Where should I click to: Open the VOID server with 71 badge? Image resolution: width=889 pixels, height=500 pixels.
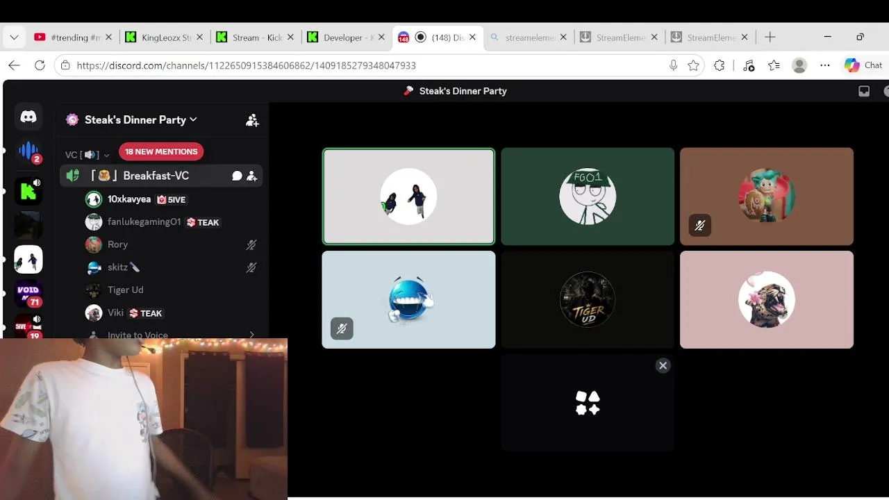click(28, 293)
